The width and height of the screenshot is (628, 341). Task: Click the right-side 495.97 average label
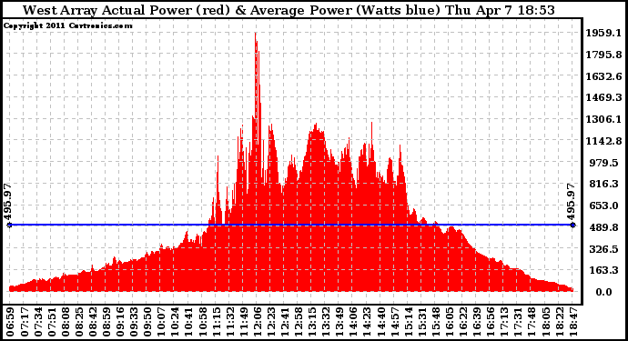point(571,202)
